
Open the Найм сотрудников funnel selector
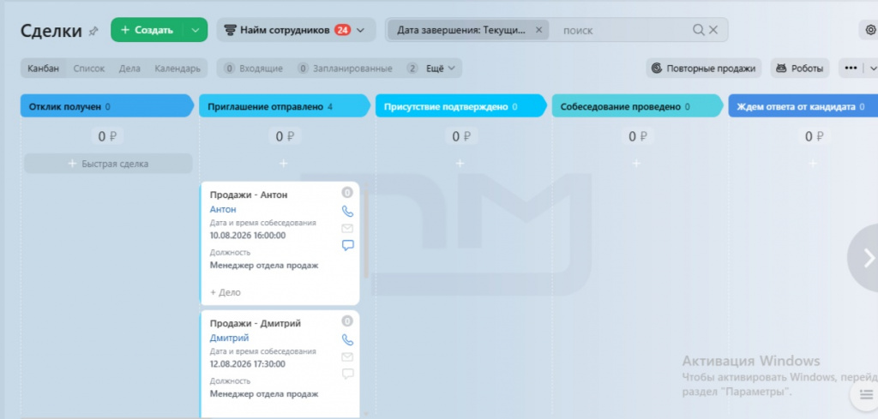click(296, 30)
